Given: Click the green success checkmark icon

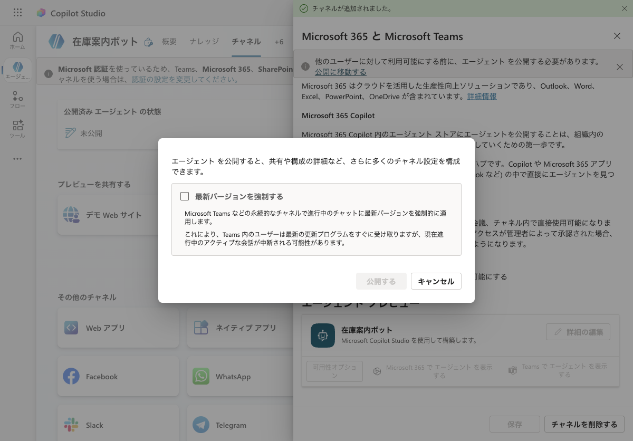Looking at the screenshot, I should (303, 8).
